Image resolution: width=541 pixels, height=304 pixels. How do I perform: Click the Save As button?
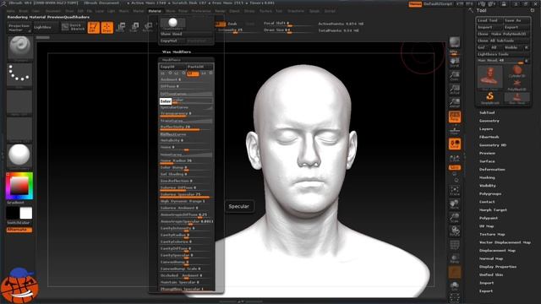pyautogui.click(x=516, y=20)
